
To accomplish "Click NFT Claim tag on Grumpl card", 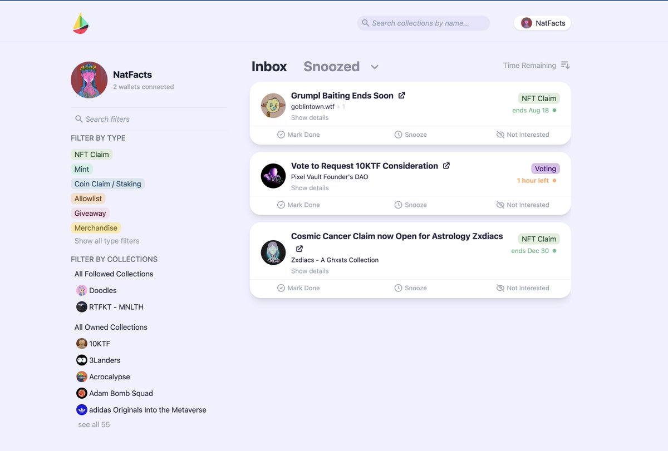I will click(539, 98).
